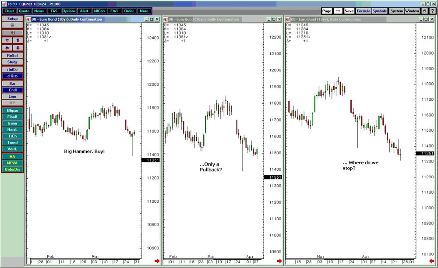The height and width of the screenshot is (268, 438).
Task: Open the Chart menu button
Action: click(9, 11)
